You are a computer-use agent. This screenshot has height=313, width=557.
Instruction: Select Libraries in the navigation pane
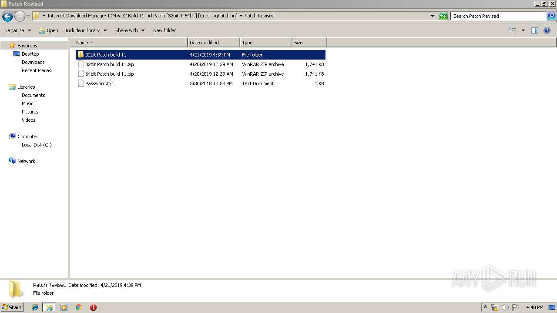point(26,87)
